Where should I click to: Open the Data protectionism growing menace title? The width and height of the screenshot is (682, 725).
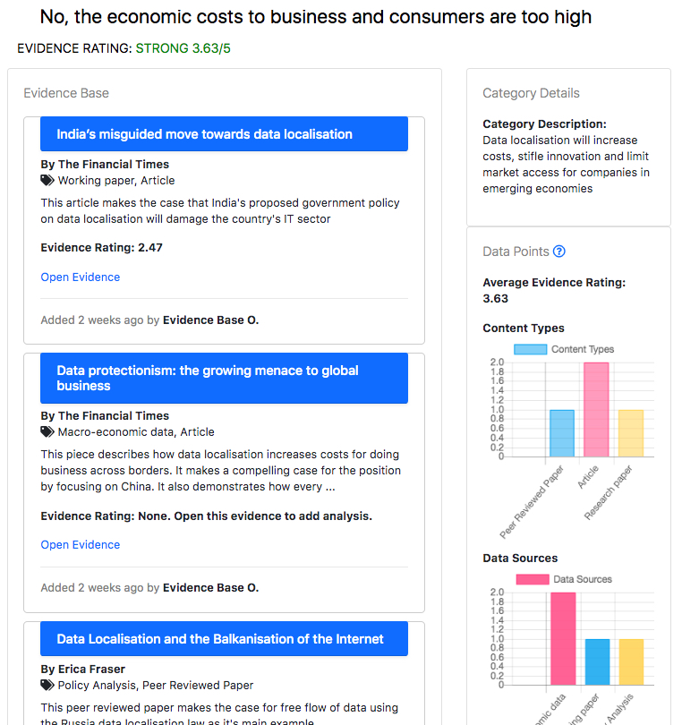(207, 378)
